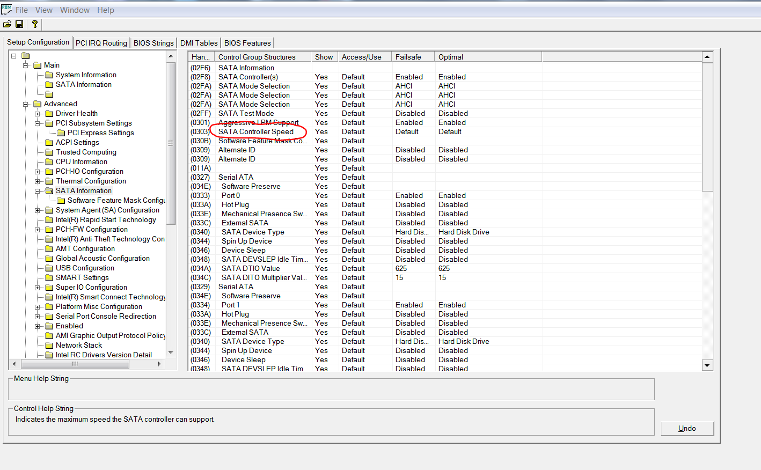Screen dimensions: 761x470
Task: Collapse the SATA Information node under Advanced
Action: [x=37, y=191]
